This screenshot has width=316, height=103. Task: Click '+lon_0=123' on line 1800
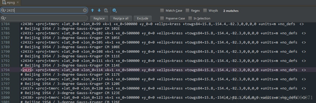click(x=92, y=98)
